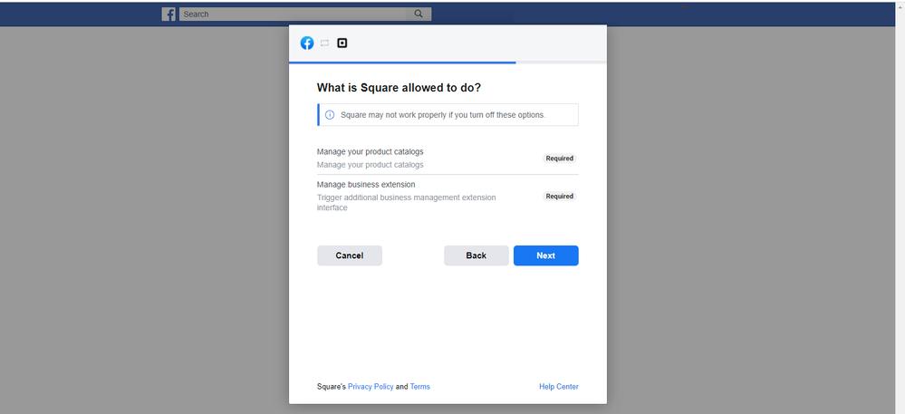Select 'Manage business extension' permission title

coord(366,185)
